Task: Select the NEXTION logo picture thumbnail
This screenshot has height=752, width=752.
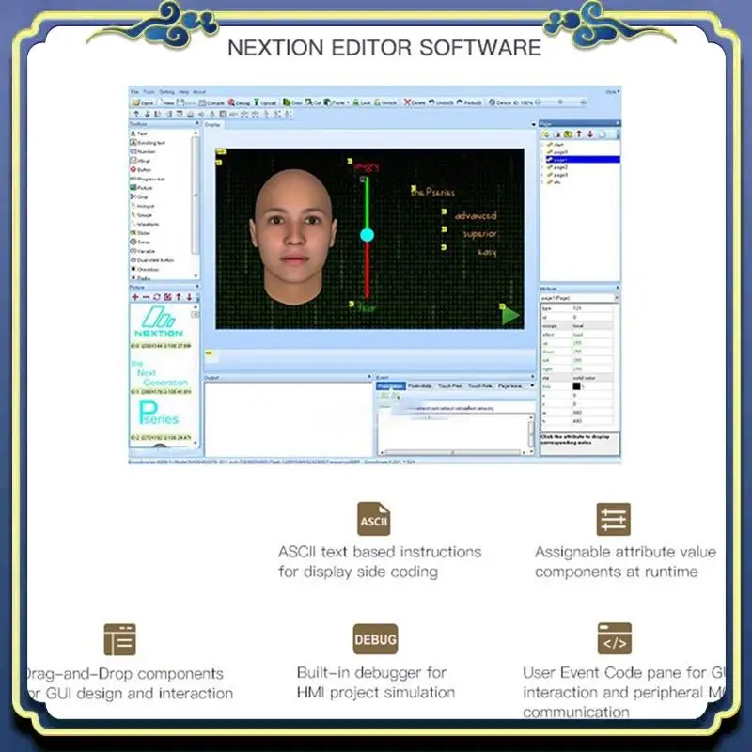Action: (159, 321)
